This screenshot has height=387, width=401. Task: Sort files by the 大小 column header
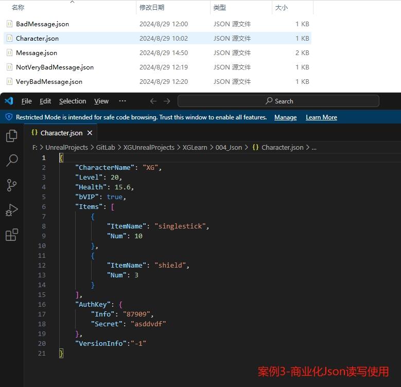pos(282,8)
